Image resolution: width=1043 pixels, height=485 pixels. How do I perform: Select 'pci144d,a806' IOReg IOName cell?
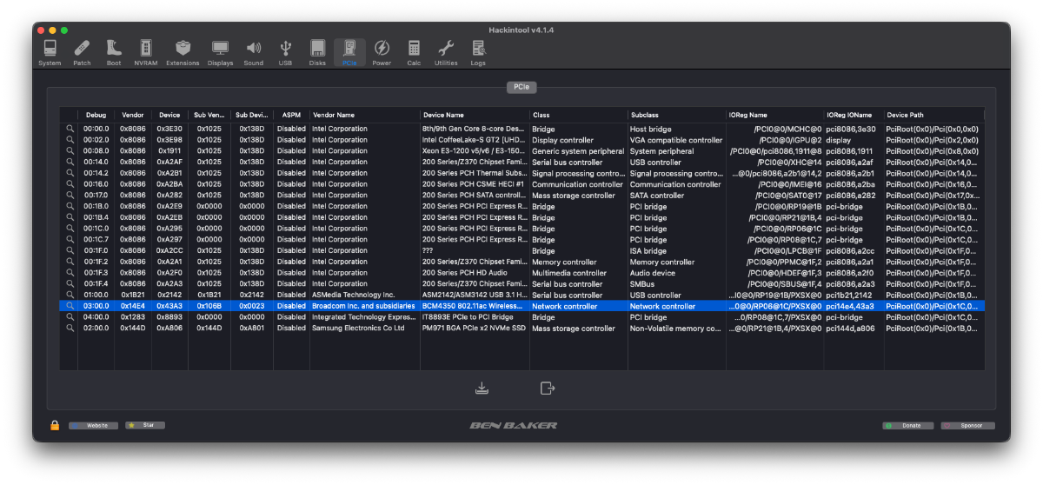854,329
